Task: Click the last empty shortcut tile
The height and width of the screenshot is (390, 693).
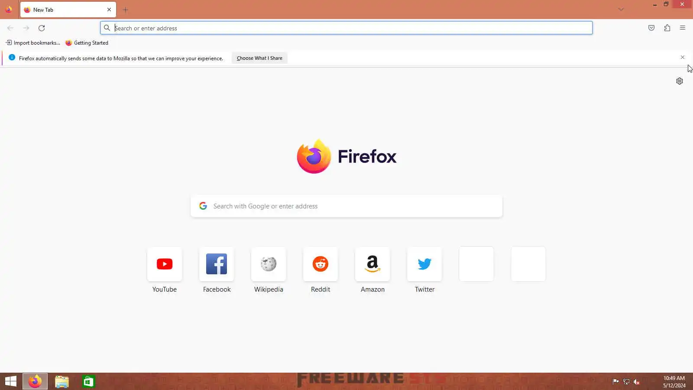Action: click(x=528, y=264)
